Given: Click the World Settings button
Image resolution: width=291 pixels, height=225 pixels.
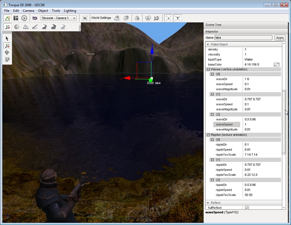Looking at the screenshot, I should coord(100,18).
